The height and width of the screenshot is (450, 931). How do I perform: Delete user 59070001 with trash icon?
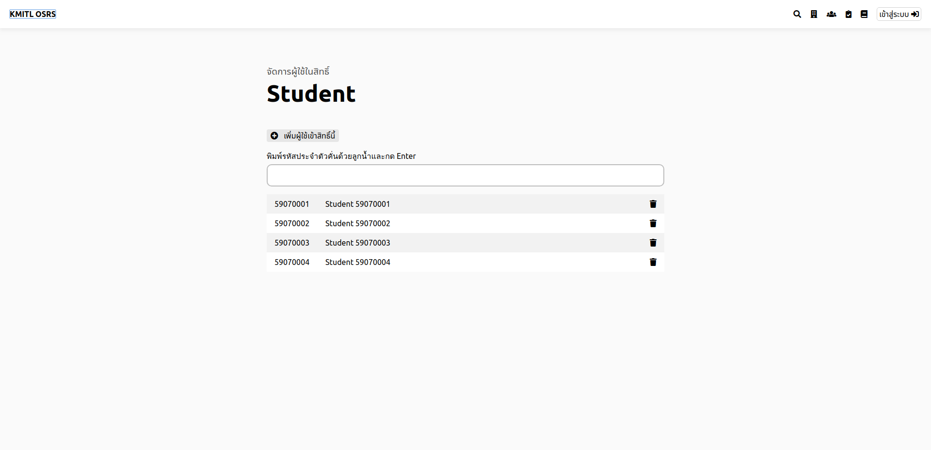(653, 204)
